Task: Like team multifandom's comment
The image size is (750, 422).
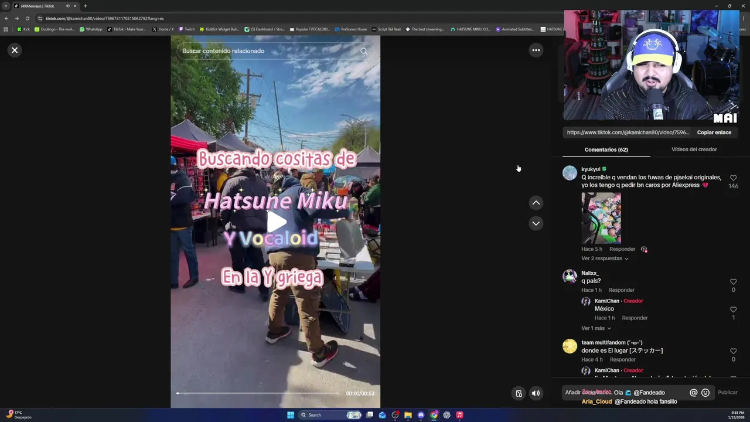Action: tap(733, 351)
